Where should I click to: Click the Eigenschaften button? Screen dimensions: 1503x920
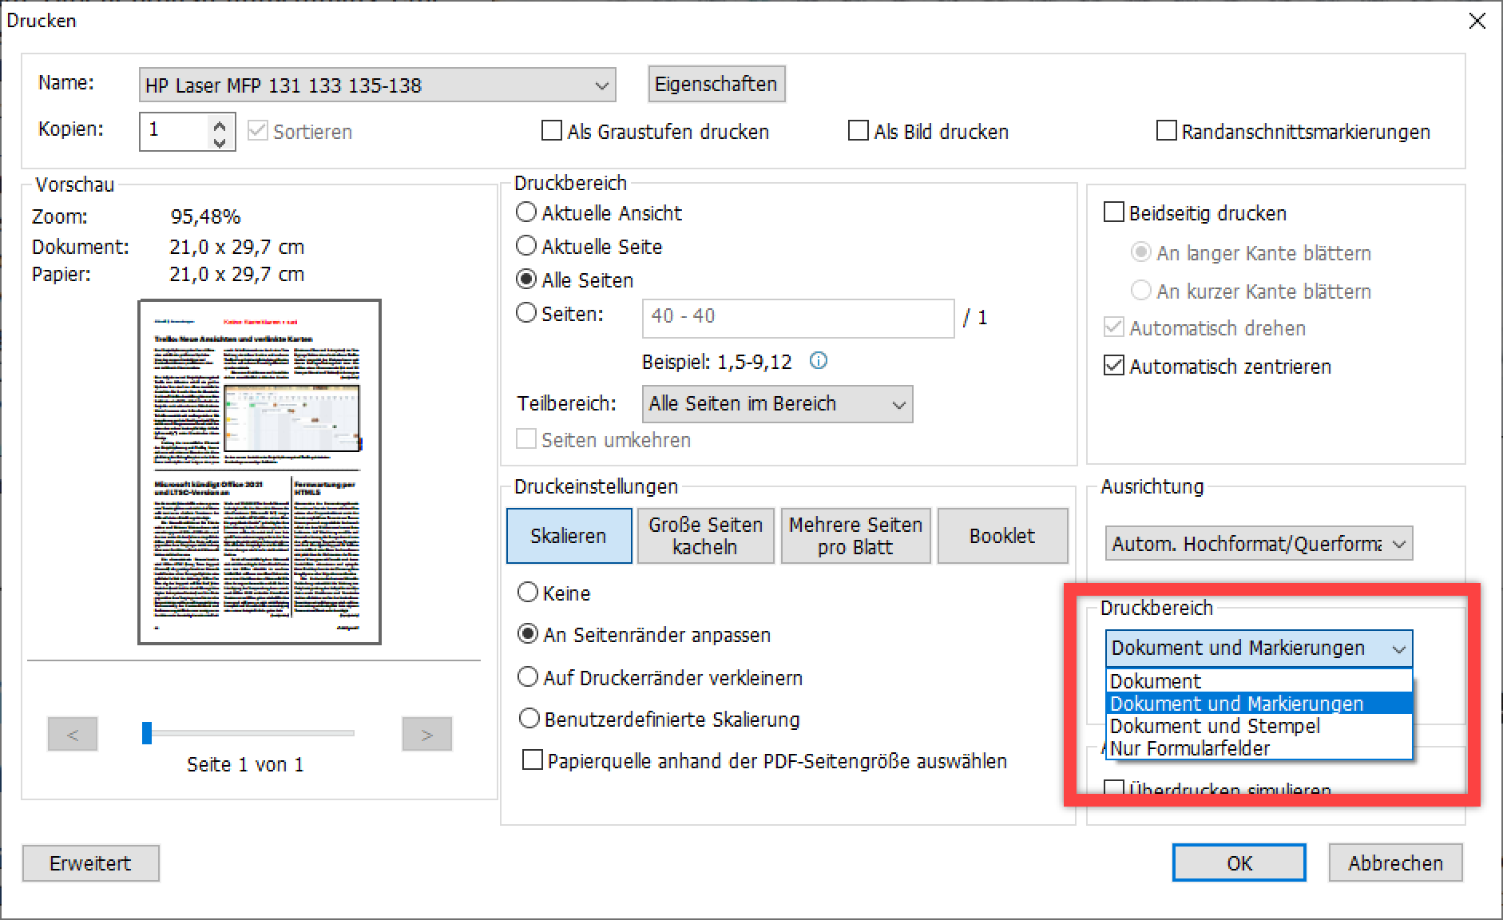[x=716, y=85]
